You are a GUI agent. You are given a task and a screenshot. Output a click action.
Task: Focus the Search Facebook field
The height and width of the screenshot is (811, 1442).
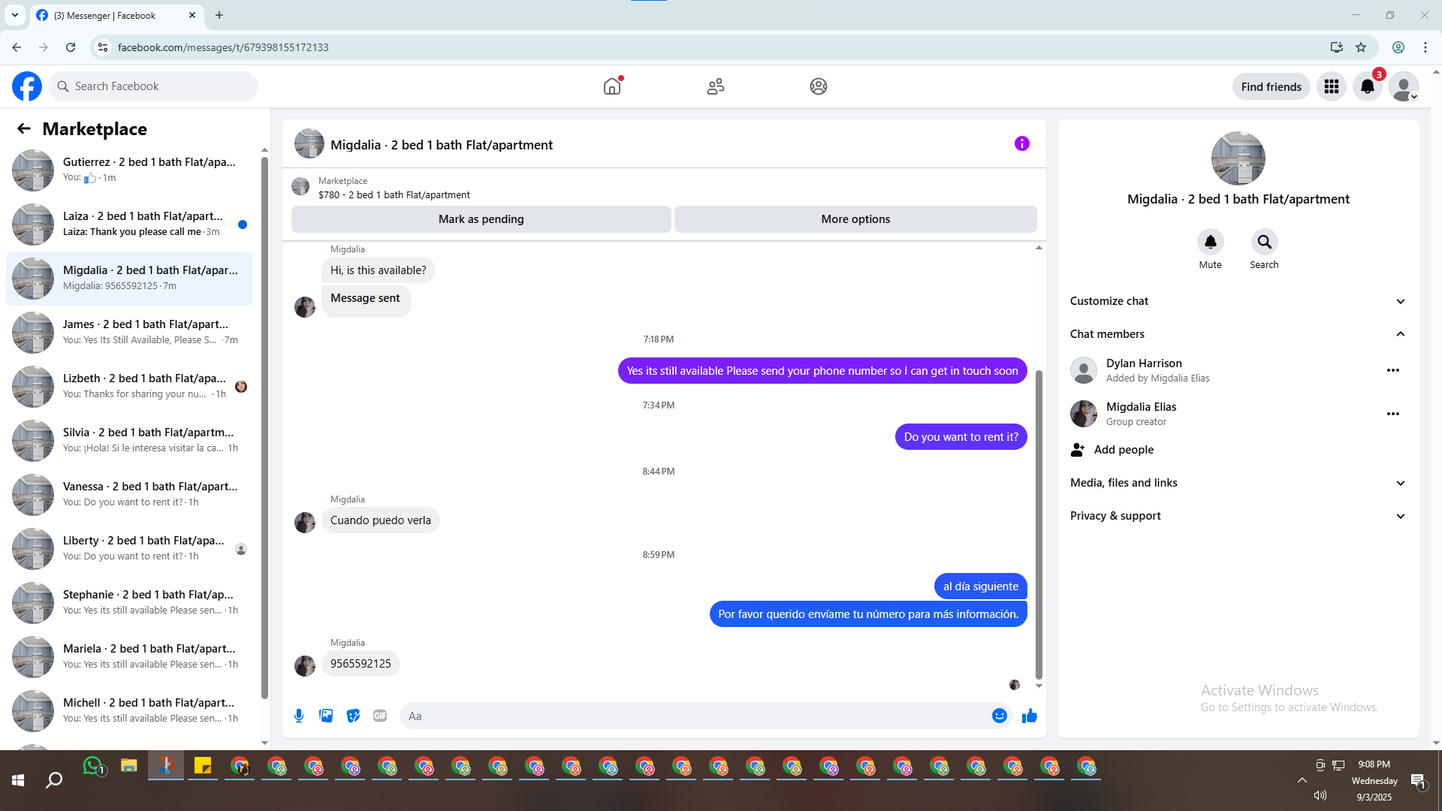[153, 86]
